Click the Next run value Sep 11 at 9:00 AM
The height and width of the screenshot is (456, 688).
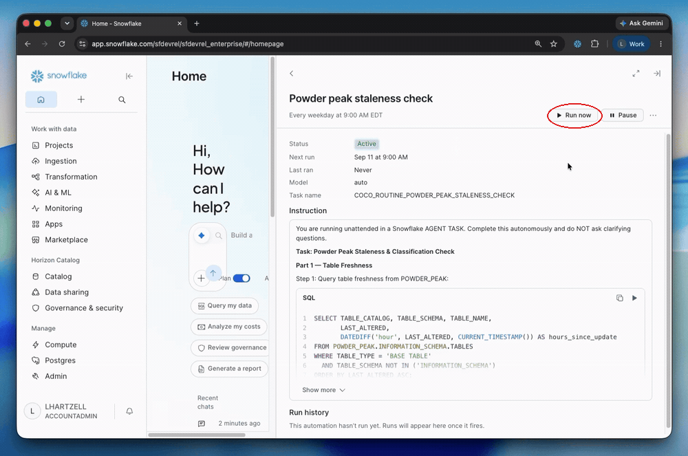[381, 157]
